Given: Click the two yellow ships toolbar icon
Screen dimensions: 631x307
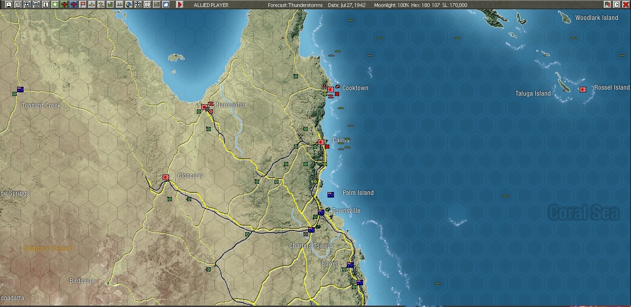Looking at the screenshot, I should (x=101, y=5).
